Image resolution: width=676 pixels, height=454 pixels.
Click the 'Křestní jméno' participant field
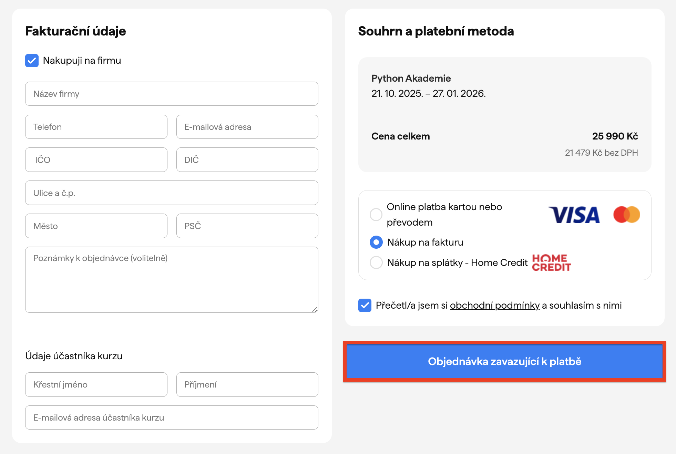coord(96,384)
